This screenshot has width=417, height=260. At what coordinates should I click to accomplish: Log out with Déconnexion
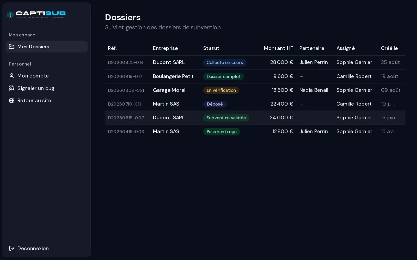coord(47,248)
